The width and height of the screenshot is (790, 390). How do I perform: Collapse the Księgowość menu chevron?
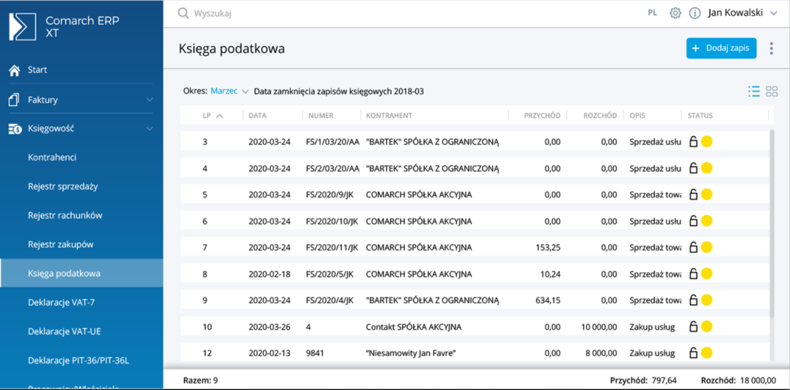(x=149, y=129)
